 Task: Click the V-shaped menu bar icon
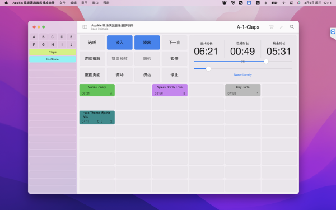(233, 3)
